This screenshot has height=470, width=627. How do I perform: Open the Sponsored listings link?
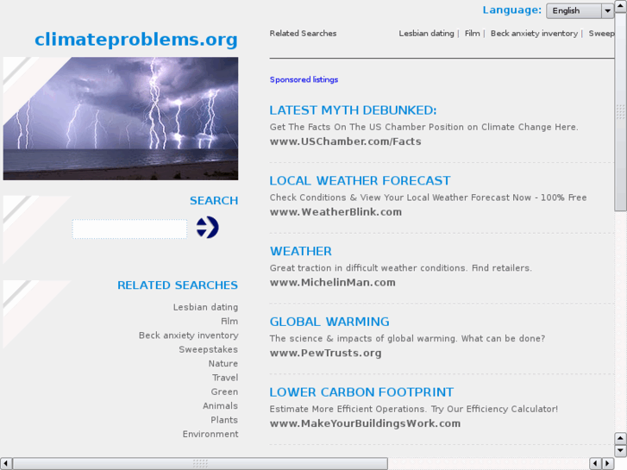coord(304,79)
